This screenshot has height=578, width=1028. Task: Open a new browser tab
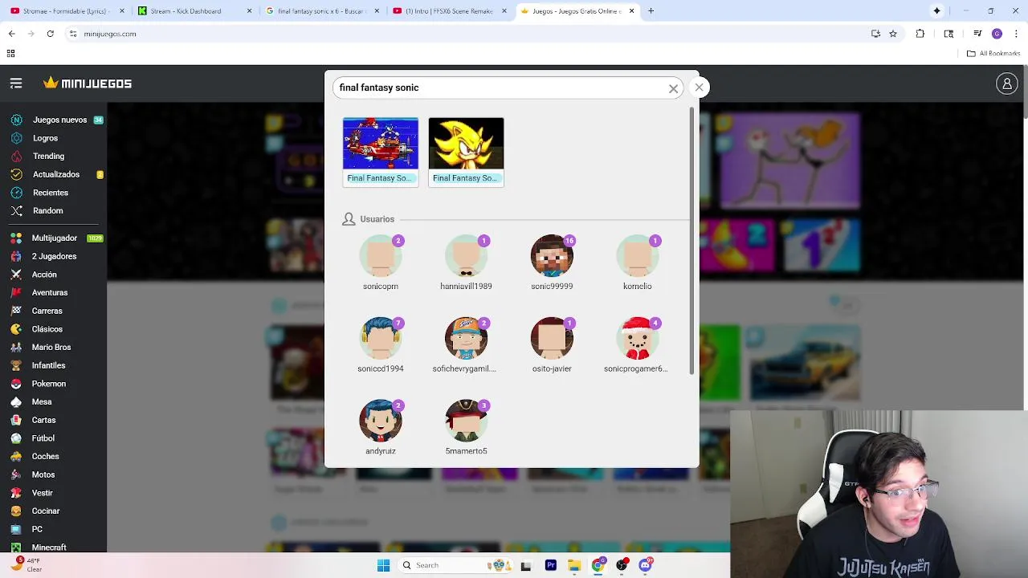(651, 11)
